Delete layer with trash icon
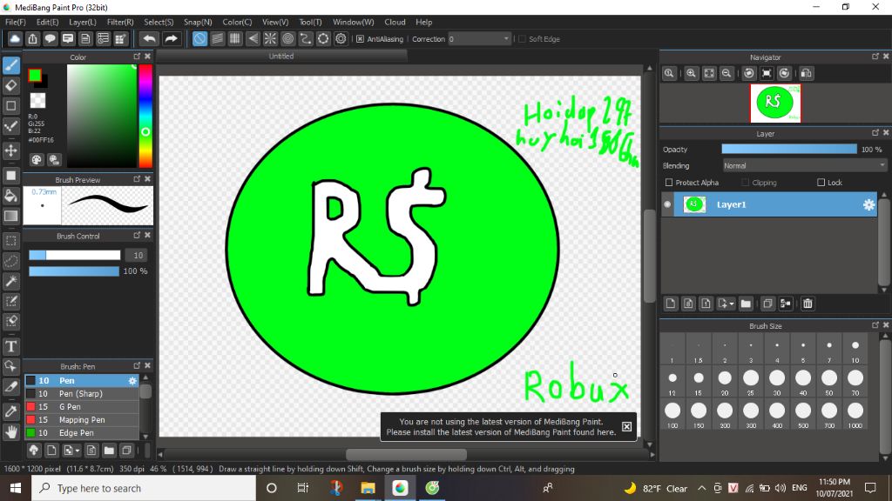Image resolution: width=892 pixels, height=501 pixels. pos(808,304)
